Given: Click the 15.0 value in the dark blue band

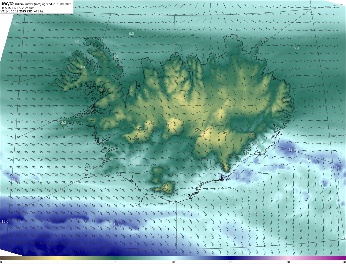Looking at the screenshot, I should 5,222.
